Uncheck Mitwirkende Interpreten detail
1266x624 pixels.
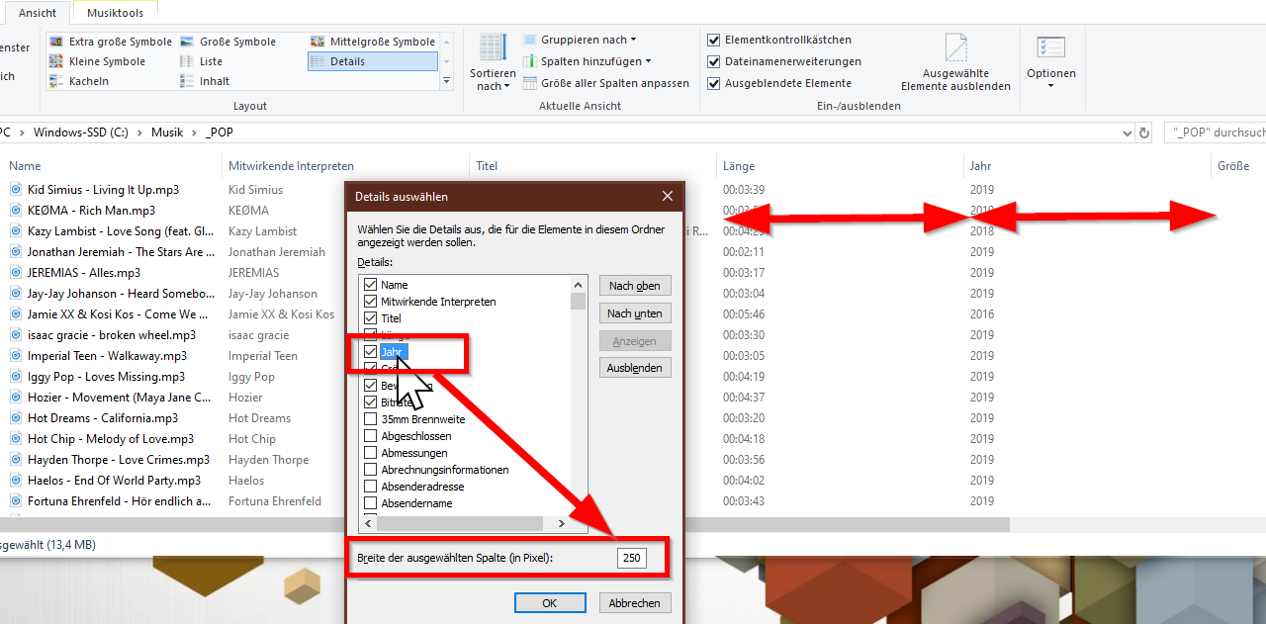(371, 302)
